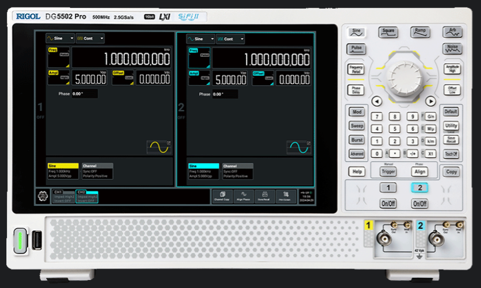
Task: Open channel 1 Cont mode dropdown
Action: point(90,39)
